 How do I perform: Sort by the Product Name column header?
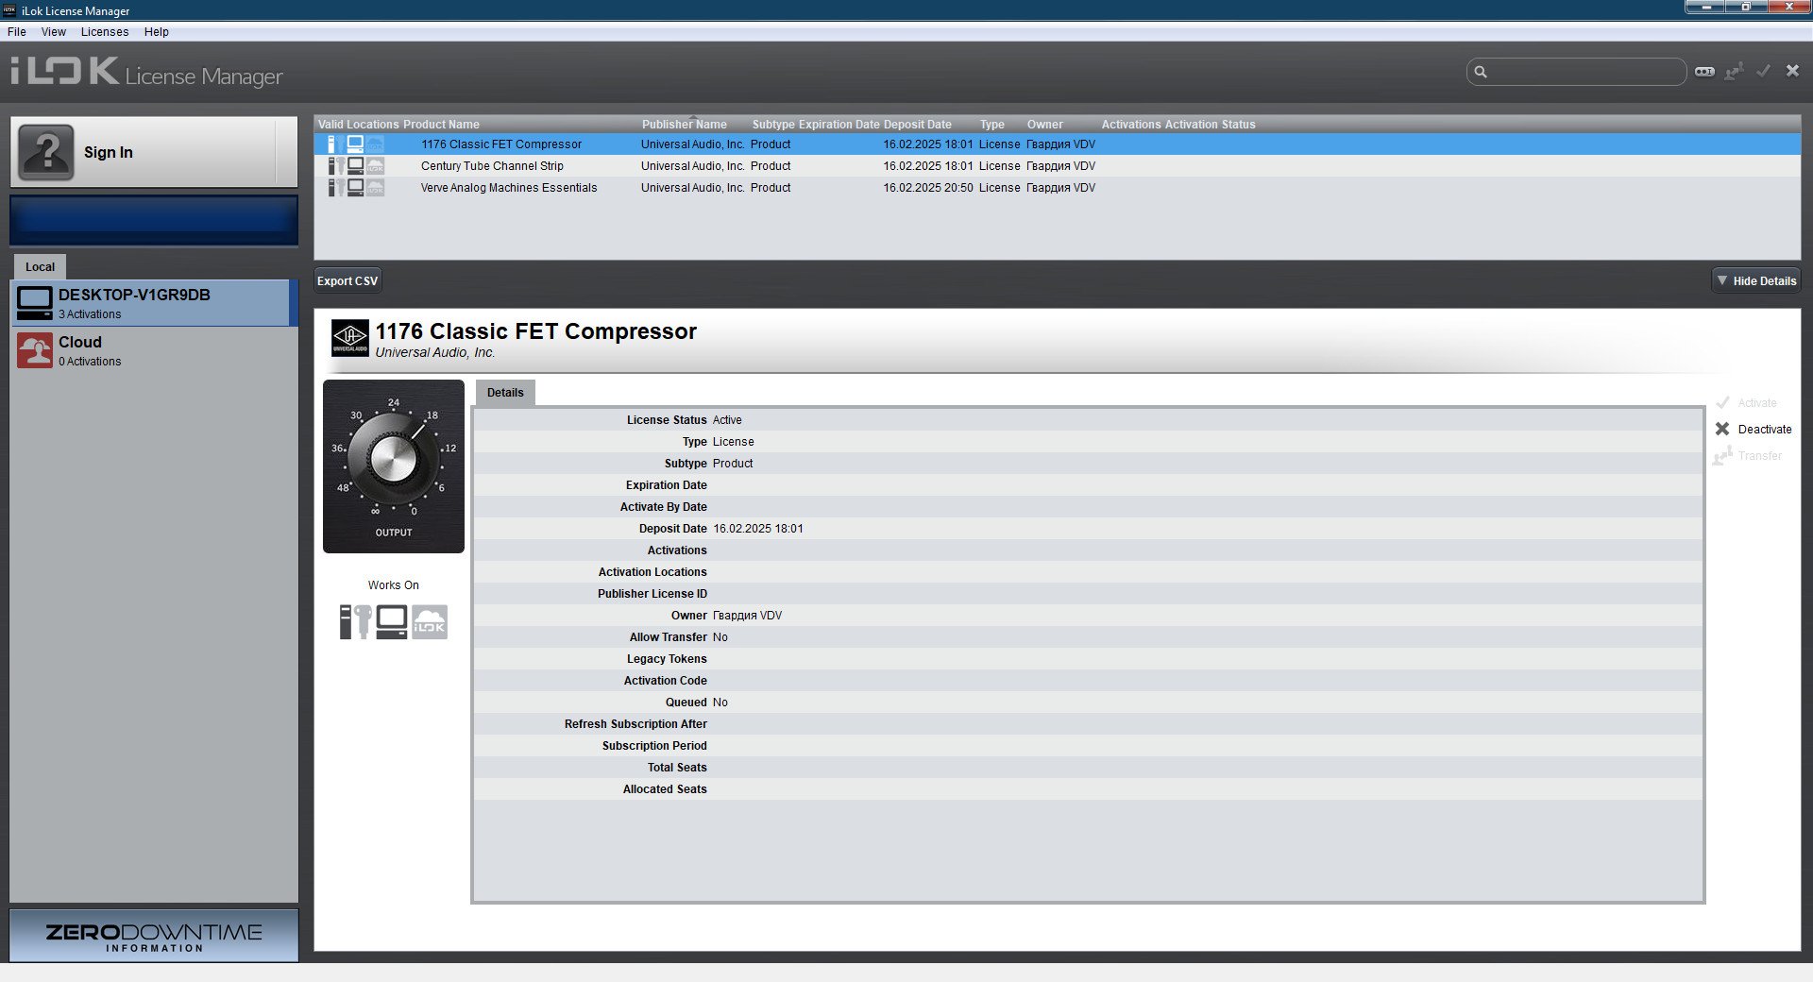coord(441,125)
